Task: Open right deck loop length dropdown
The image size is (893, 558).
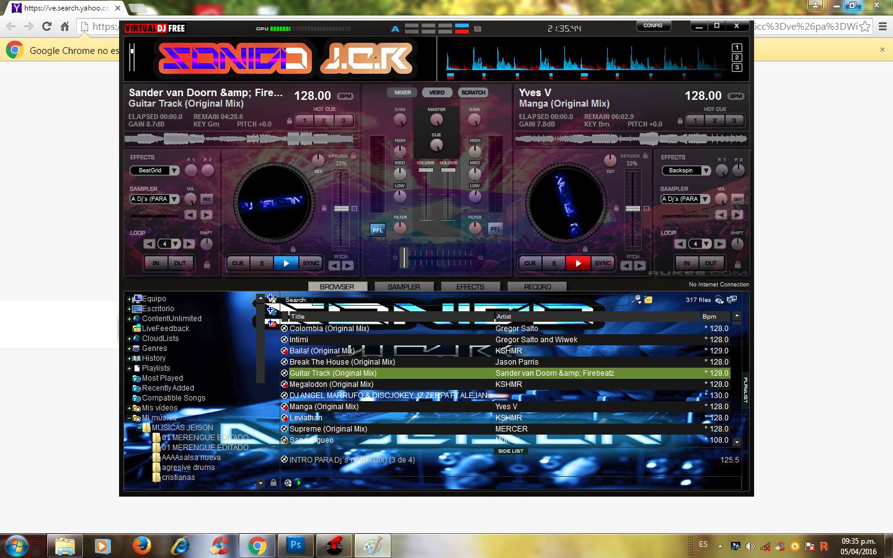Action: click(706, 244)
